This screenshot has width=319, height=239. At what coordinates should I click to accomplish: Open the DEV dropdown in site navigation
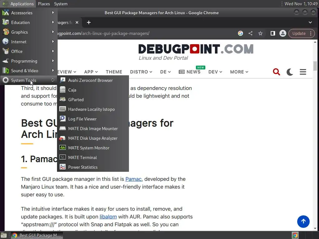coord(215,72)
